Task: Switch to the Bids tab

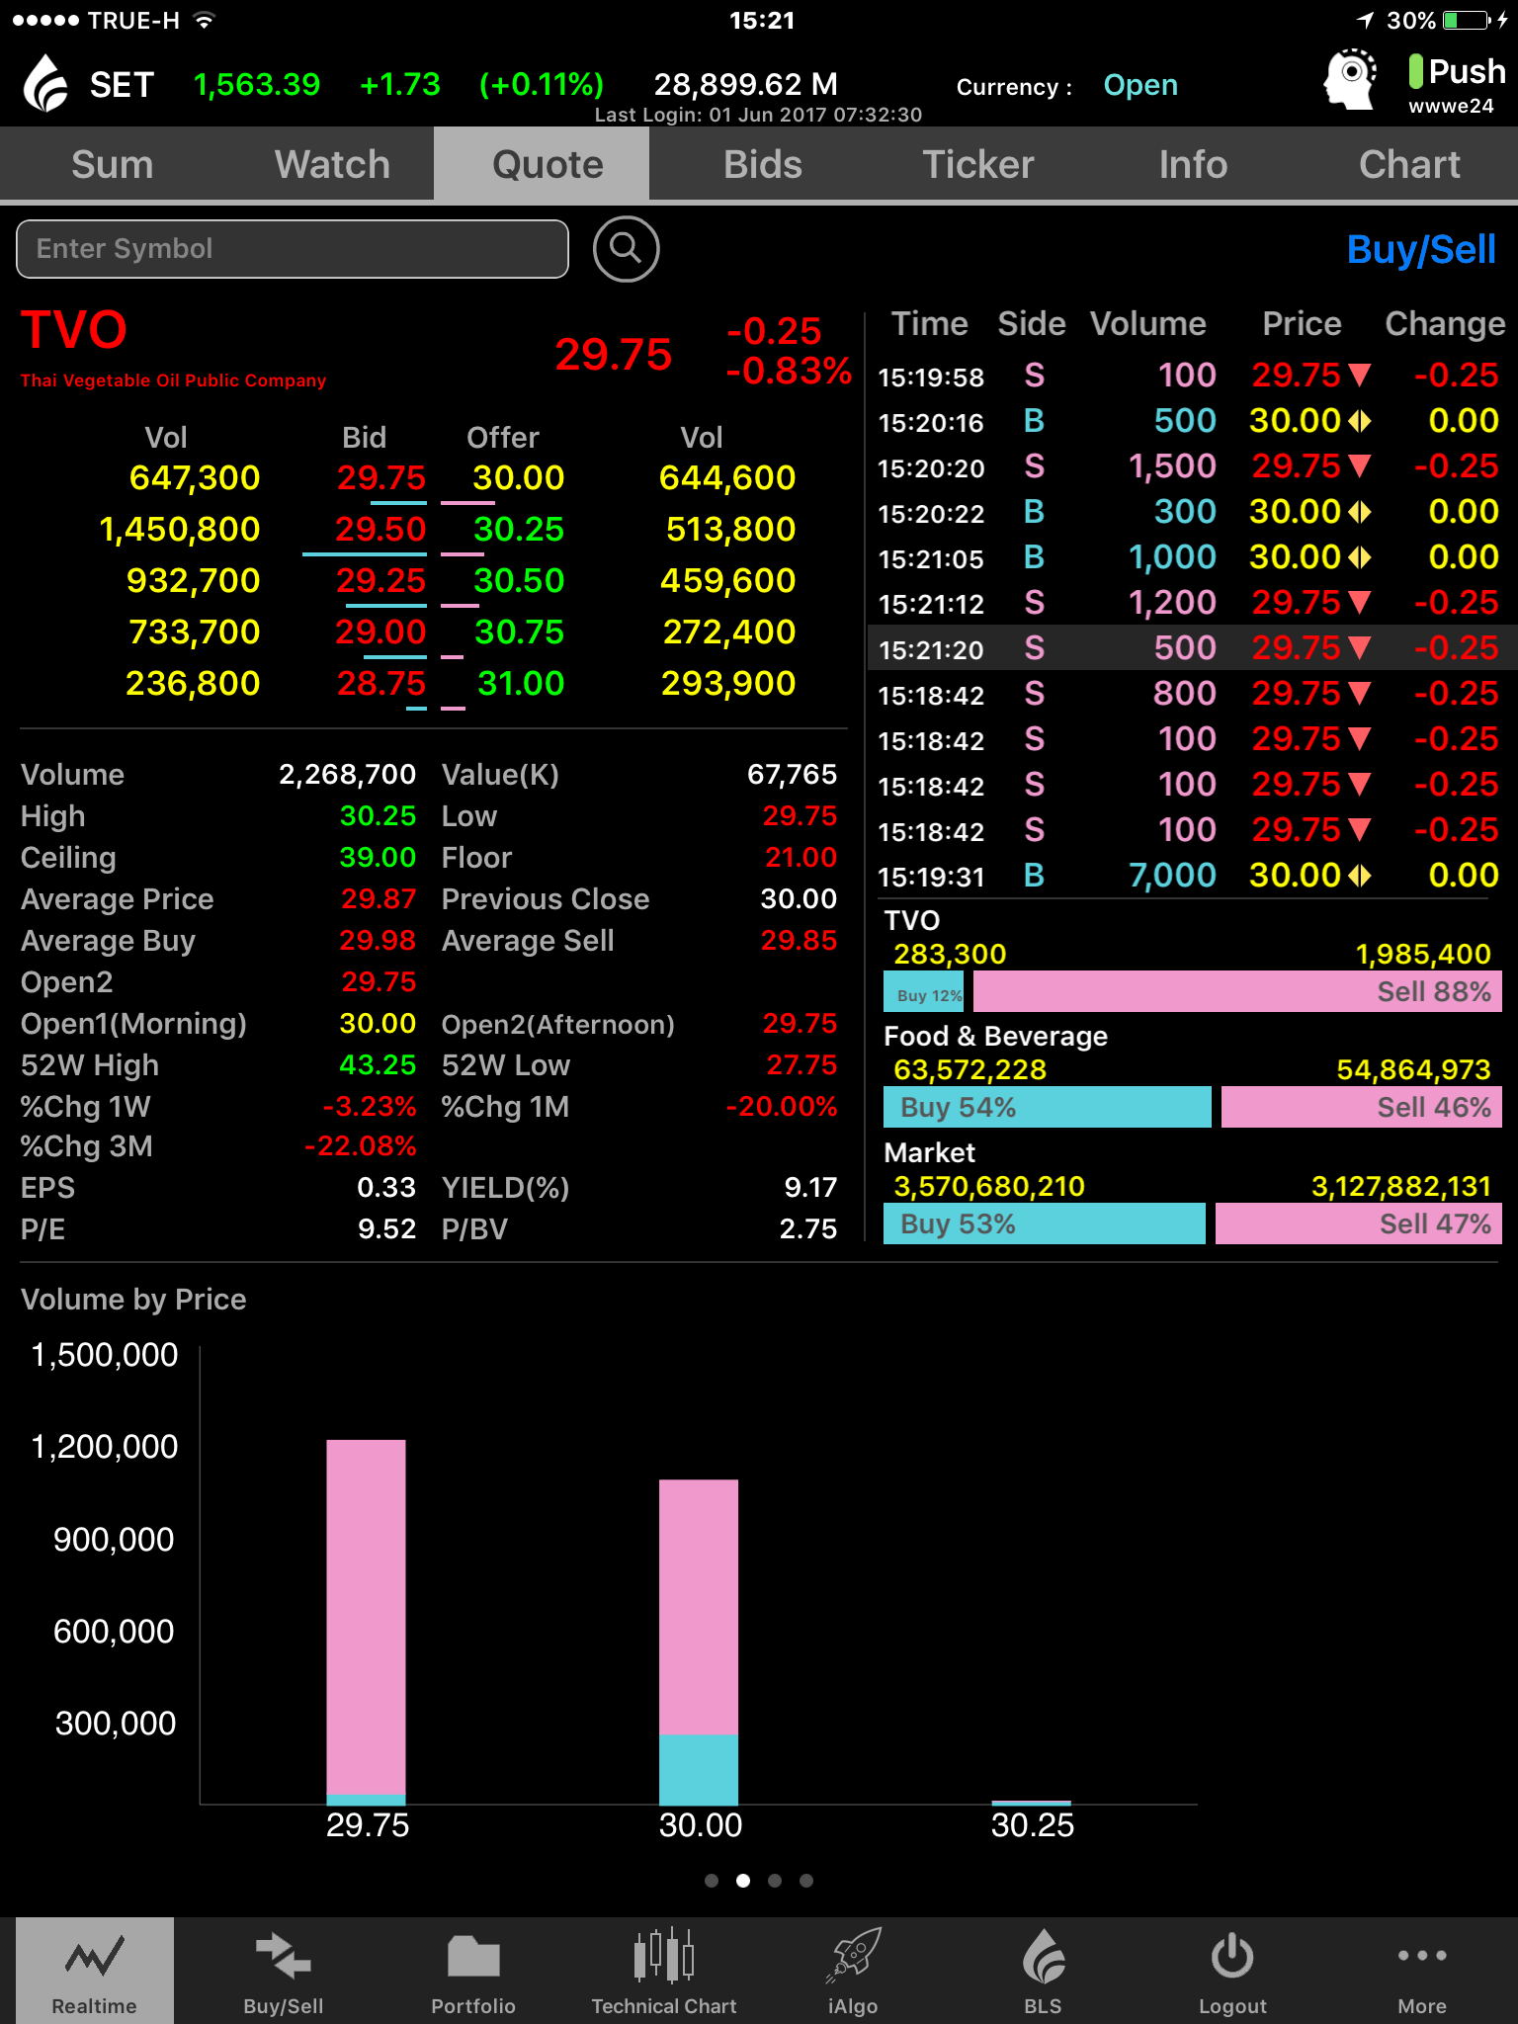Action: [x=762, y=164]
